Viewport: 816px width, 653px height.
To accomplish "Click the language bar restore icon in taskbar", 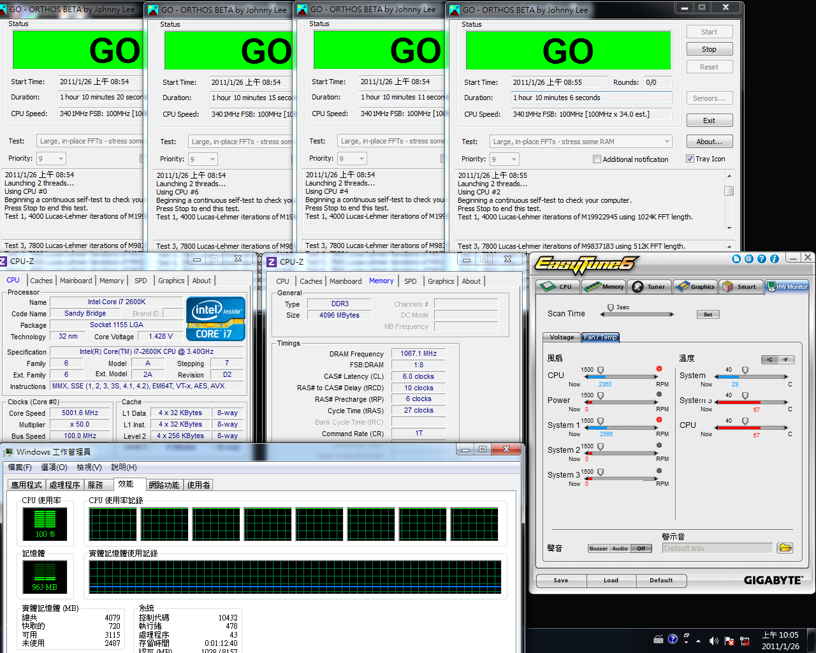I will [x=686, y=635].
